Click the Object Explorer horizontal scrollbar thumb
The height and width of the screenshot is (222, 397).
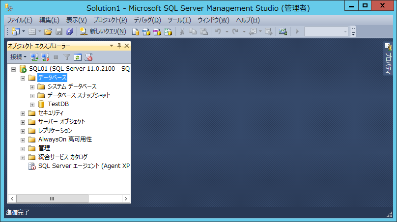click(x=52, y=198)
